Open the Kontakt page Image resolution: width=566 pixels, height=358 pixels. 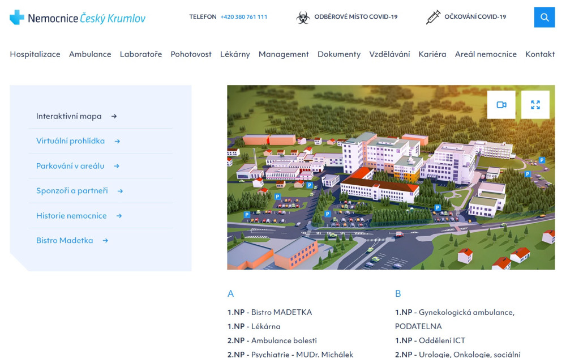(x=540, y=54)
